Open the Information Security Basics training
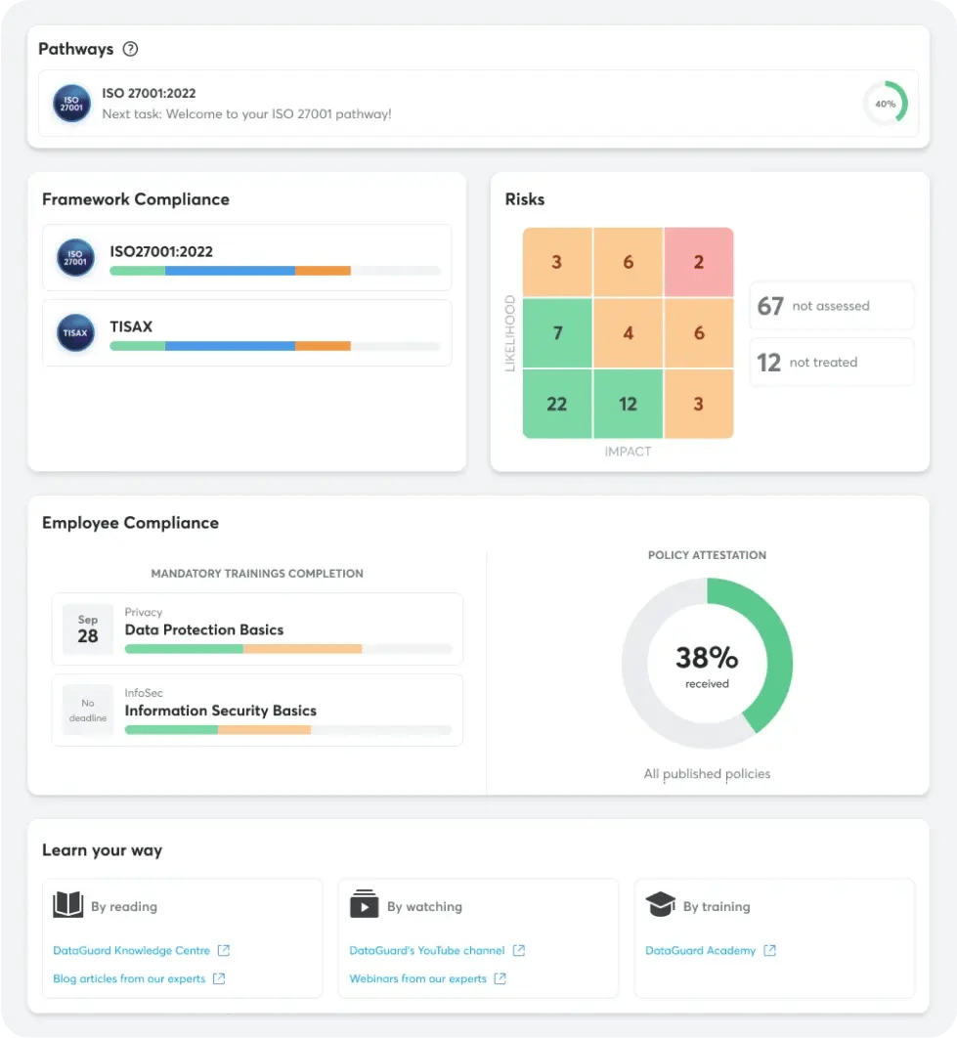Screen dimensions: 957x1038 220,711
